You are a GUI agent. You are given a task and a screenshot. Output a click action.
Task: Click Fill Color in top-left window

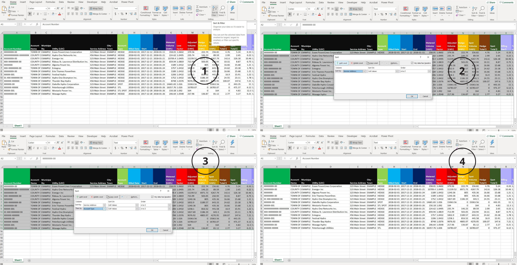[53, 14]
